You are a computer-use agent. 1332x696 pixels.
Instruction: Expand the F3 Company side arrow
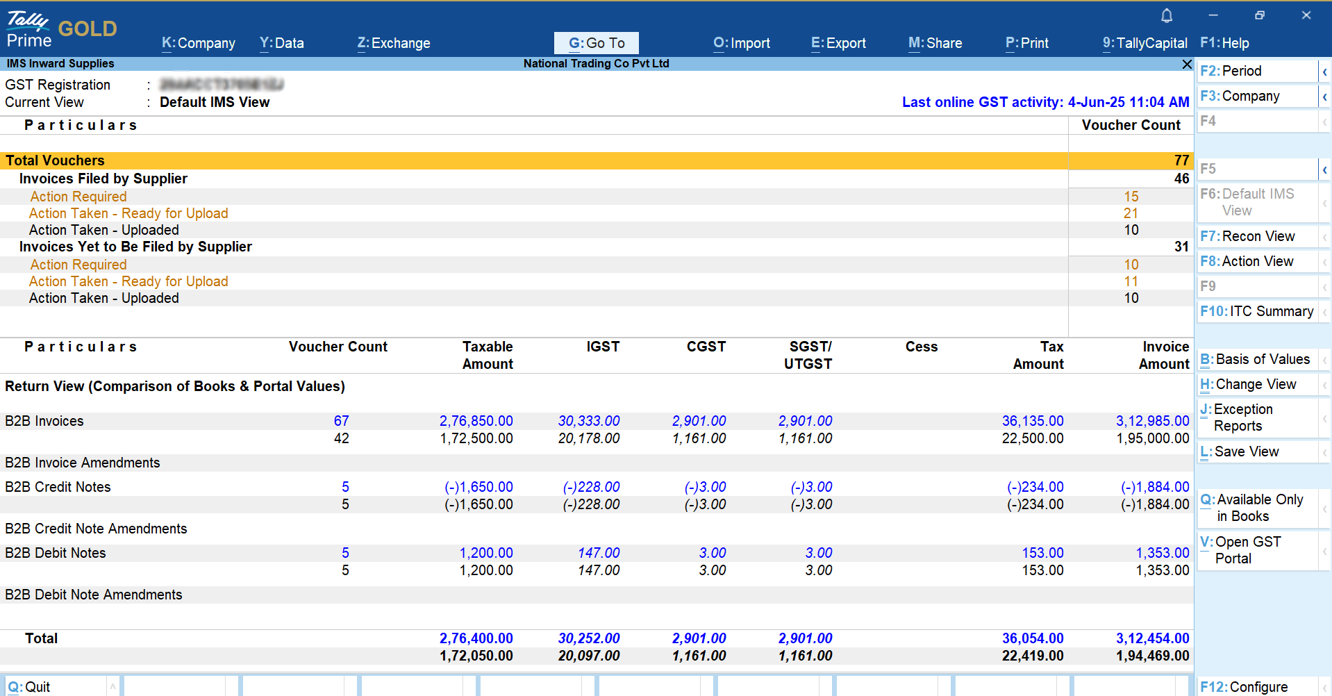coord(1324,97)
